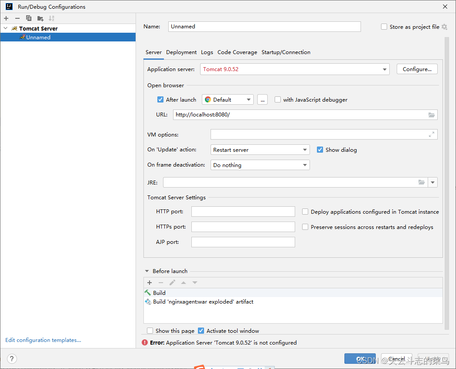The width and height of the screenshot is (456, 369).
Task: Switch to the Deployment tab
Action: 181,52
